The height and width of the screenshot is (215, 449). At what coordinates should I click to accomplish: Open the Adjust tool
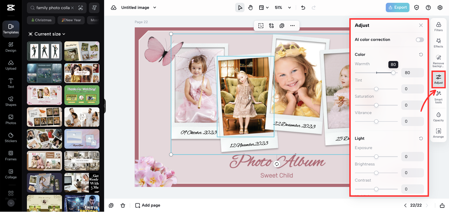pyautogui.click(x=438, y=79)
